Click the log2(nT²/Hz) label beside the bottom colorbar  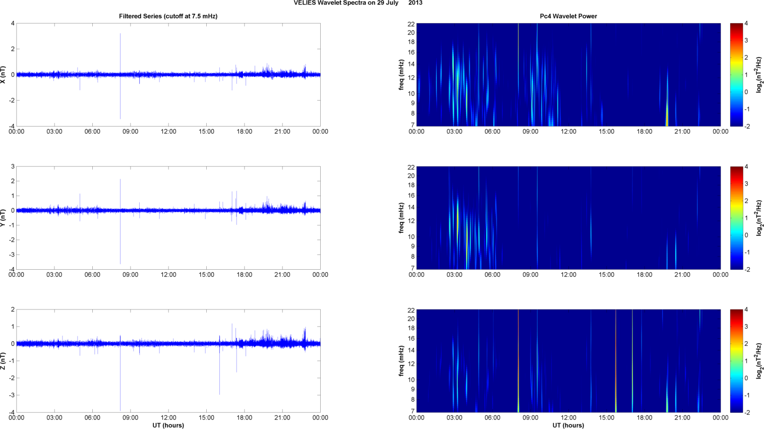pos(759,361)
